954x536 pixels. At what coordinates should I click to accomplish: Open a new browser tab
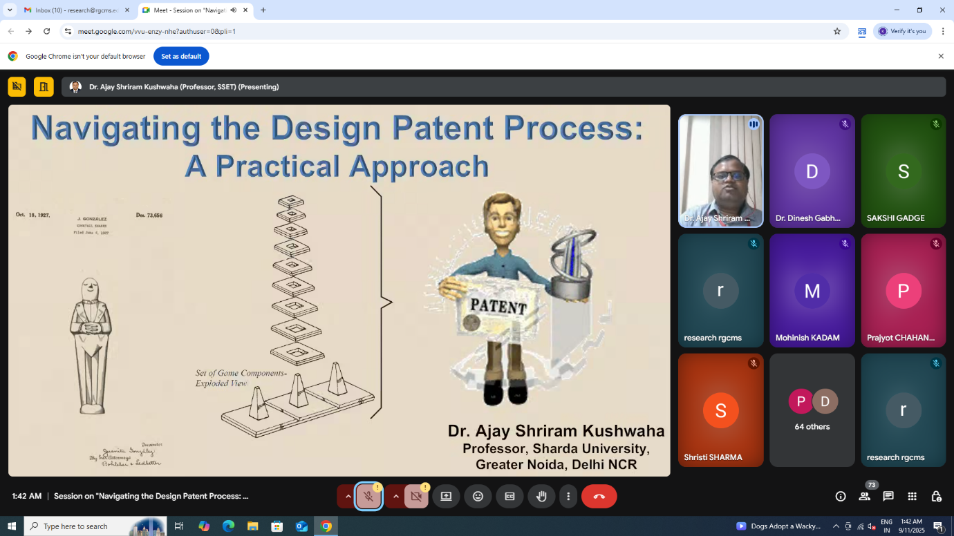[x=263, y=10]
